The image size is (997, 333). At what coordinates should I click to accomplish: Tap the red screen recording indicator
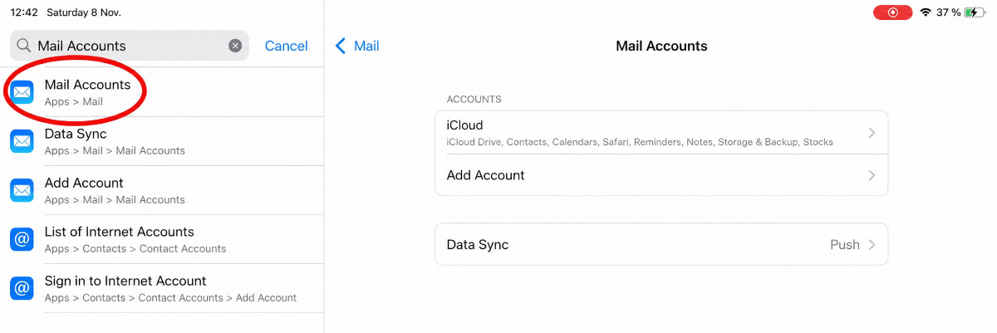point(892,12)
